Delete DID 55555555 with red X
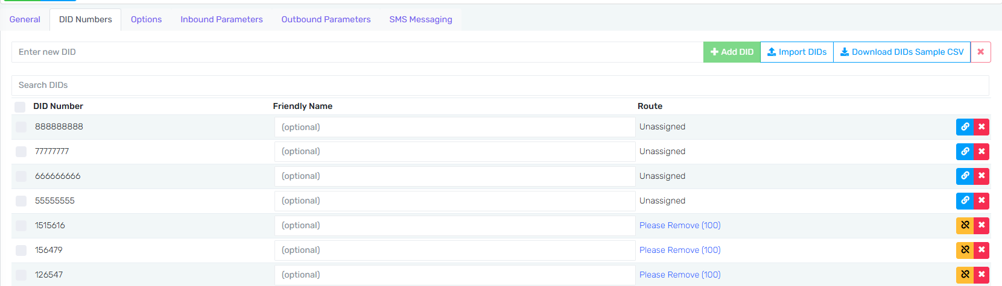This screenshot has width=1002, height=286. pyautogui.click(x=981, y=201)
